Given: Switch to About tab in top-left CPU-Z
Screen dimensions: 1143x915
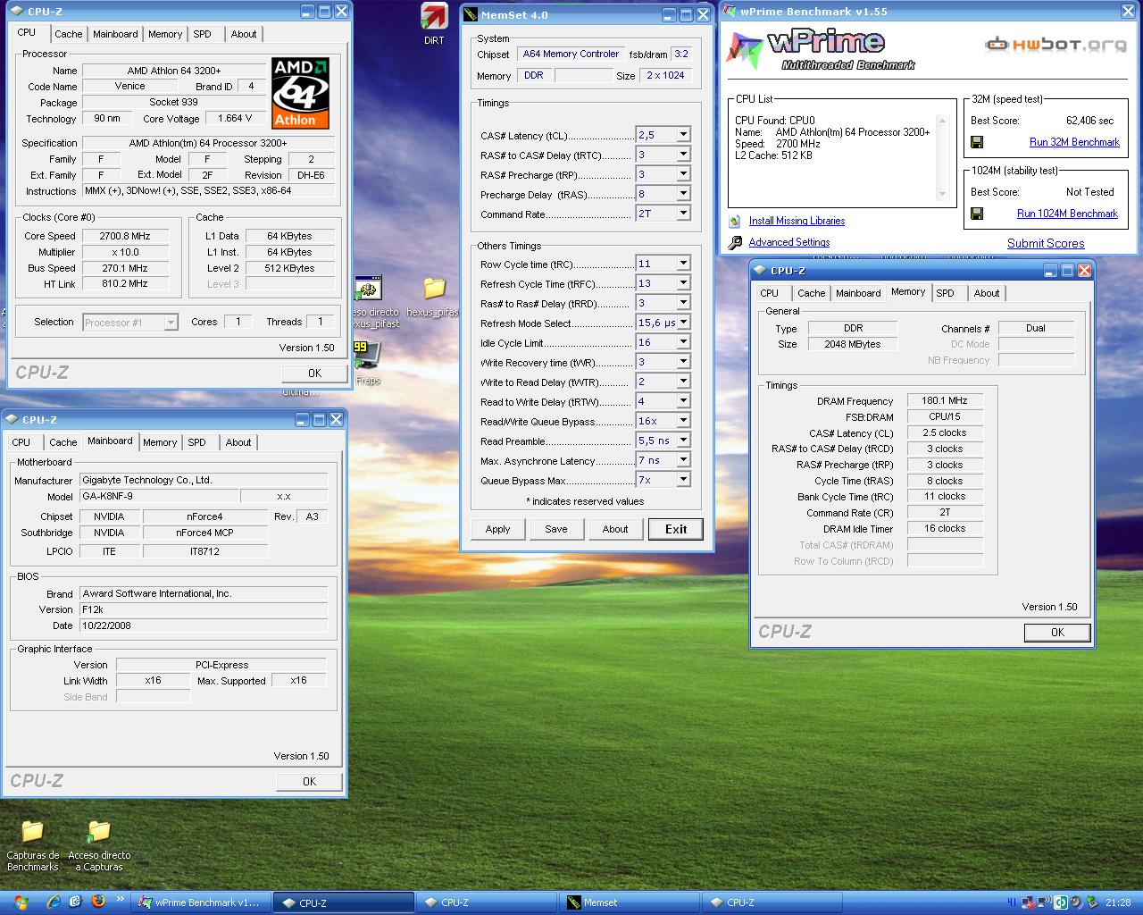Looking at the screenshot, I should 244,34.
